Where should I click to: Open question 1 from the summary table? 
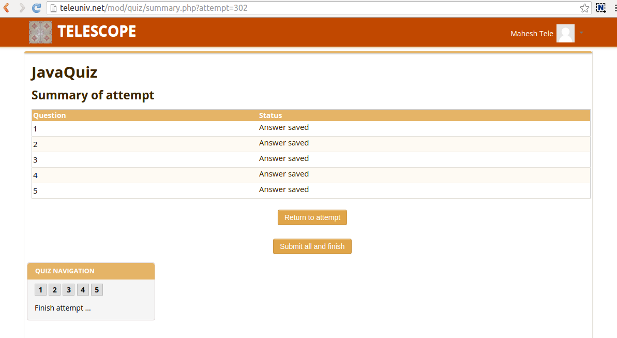pyautogui.click(x=35, y=129)
